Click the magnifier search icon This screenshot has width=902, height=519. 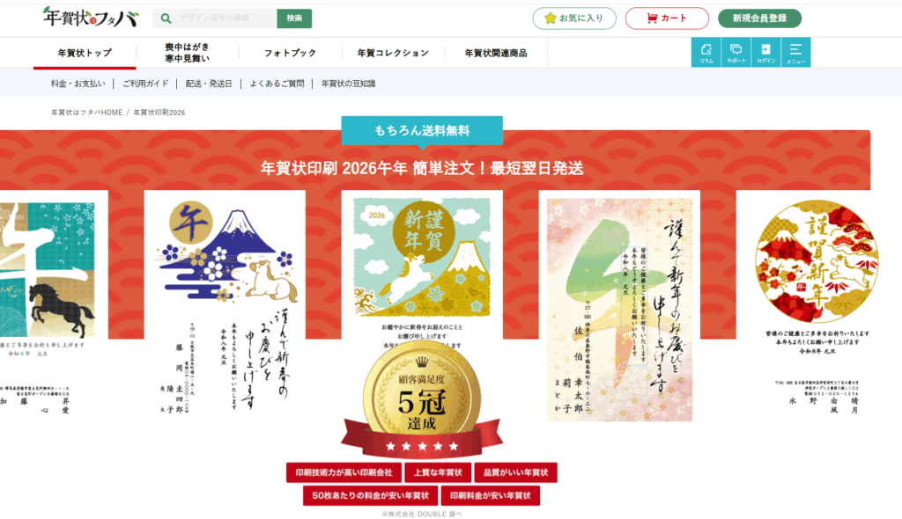[x=166, y=18]
